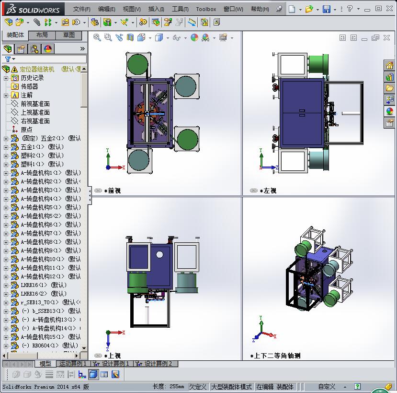Screen dimensions: 397x393
Task: Open the 工具(T) menu
Action: pos(180,9)
